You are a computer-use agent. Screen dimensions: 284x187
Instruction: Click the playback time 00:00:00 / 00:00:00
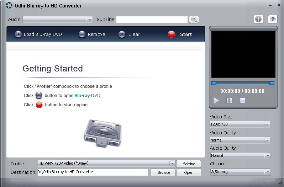click(242, 91)
